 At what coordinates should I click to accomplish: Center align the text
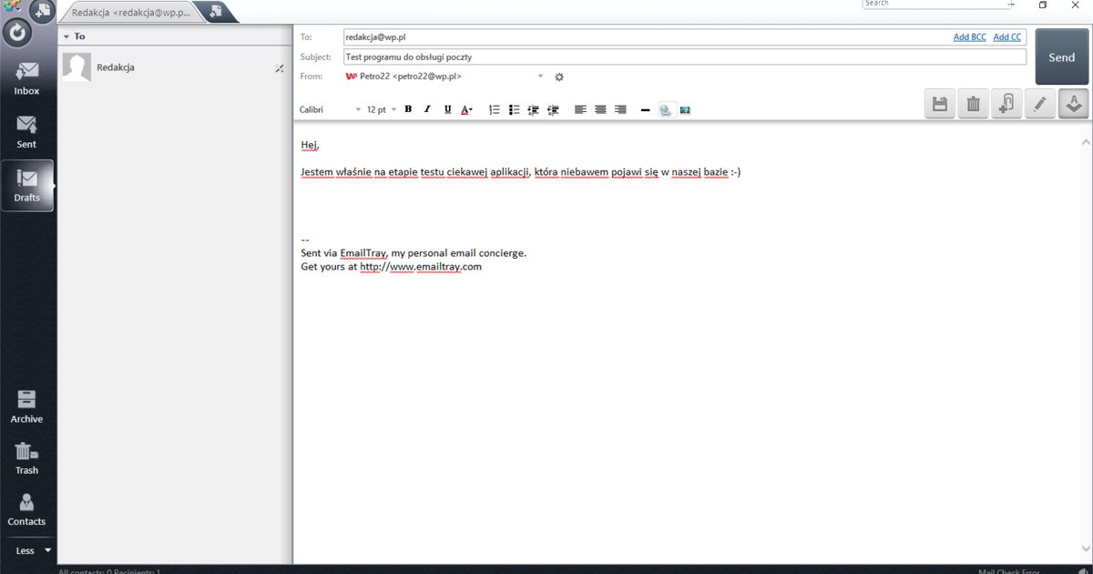pos(600,109)
